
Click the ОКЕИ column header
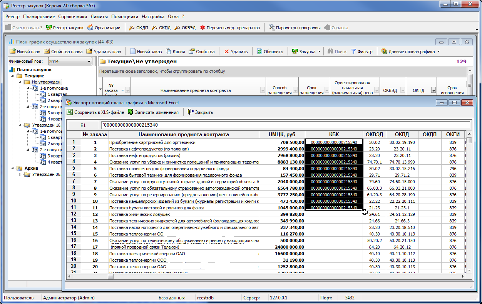coord(453,134)
